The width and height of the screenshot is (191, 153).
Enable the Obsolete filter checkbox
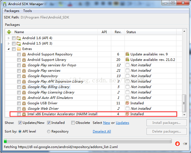[73, 123]
